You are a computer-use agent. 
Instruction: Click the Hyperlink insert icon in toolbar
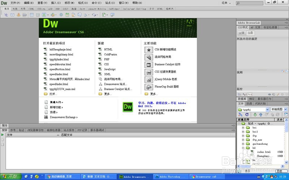pyautogui.click(x=6, y=15)
